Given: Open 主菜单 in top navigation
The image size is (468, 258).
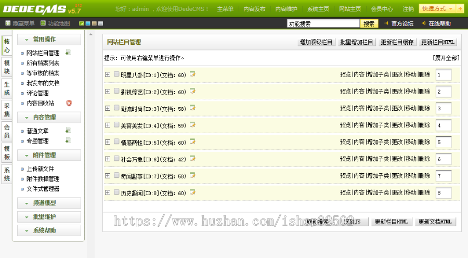Looking at the screenshot, I should coord(225,9).
